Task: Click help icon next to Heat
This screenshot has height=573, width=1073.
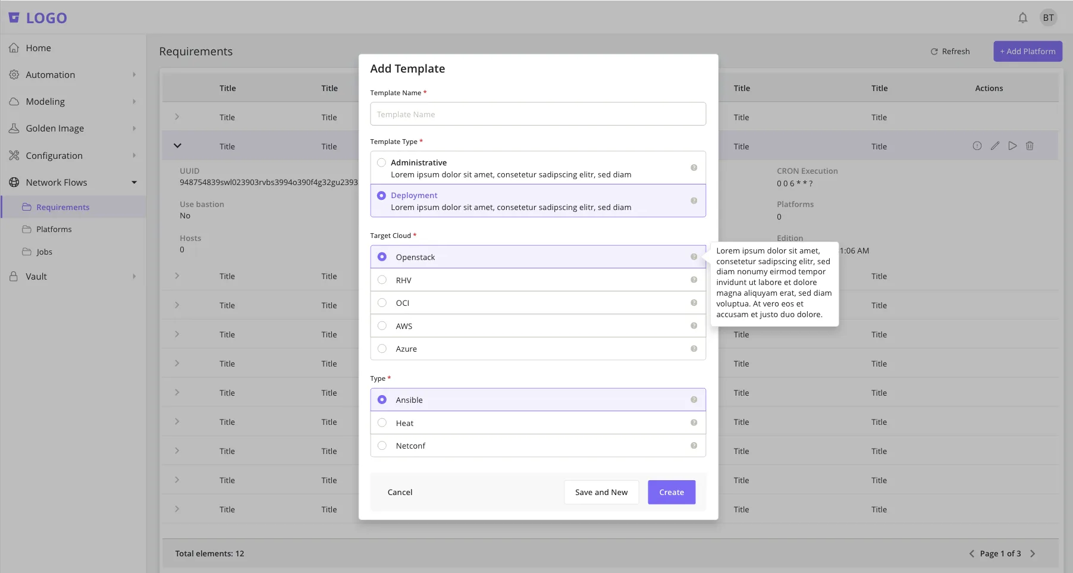Action: pos(694,422)
